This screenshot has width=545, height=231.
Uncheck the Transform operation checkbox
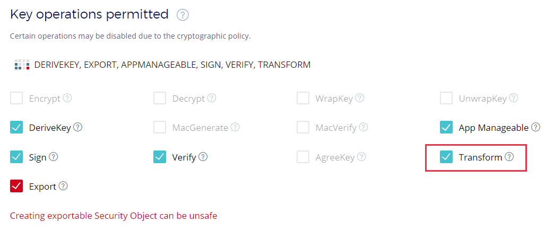pyautogui.click(x=446, y=157)
